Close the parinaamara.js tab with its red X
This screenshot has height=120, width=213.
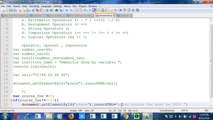tap(114, 16)
